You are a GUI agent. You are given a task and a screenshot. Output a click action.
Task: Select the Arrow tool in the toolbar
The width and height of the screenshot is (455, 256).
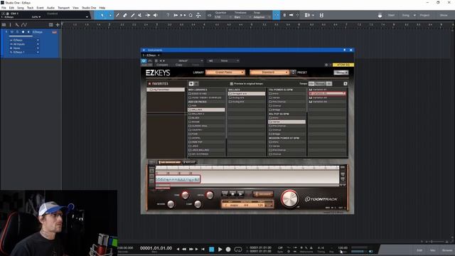tap(102, 15)
